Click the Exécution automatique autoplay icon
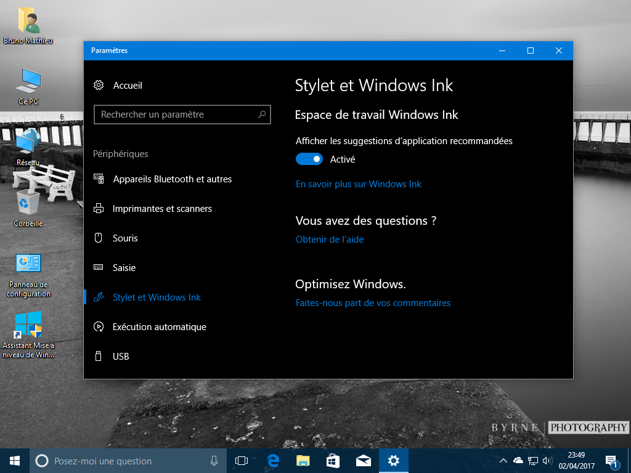Image resolution: width=631 pixels, height=473 pixels. click(99, 326)
